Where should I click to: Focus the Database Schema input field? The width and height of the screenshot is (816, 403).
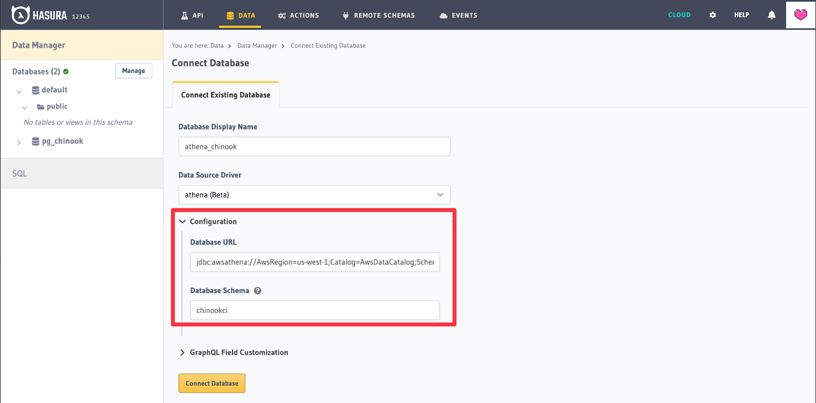click(315, 310)
